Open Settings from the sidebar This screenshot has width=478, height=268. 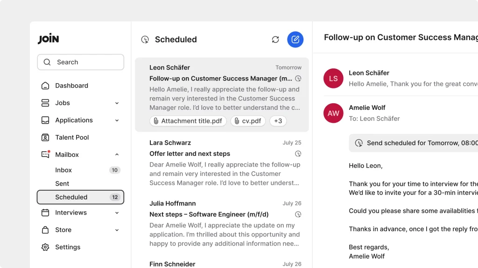click(x=68, y=247)
